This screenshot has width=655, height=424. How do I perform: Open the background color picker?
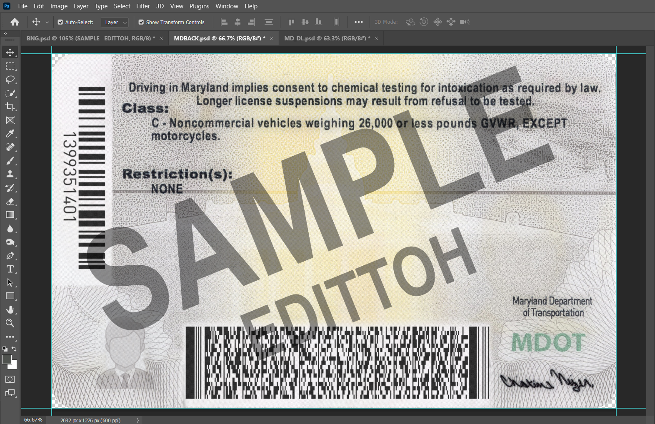click(14, 366)
